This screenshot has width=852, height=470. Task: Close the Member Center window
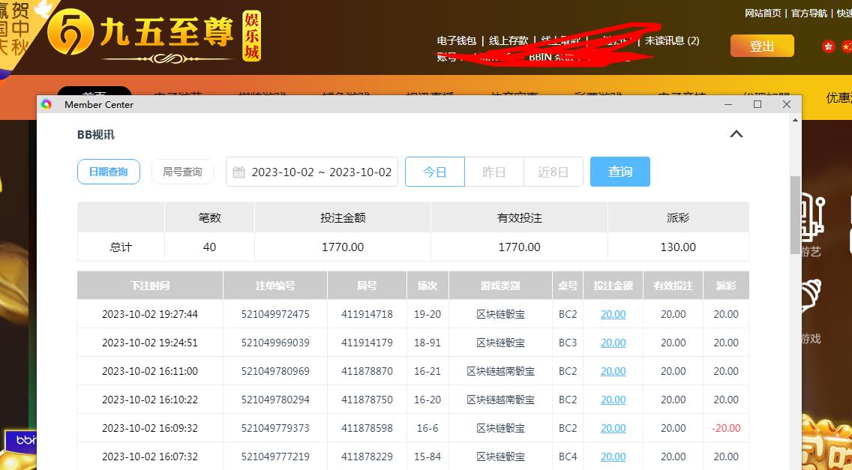click(x=786, y=104)
